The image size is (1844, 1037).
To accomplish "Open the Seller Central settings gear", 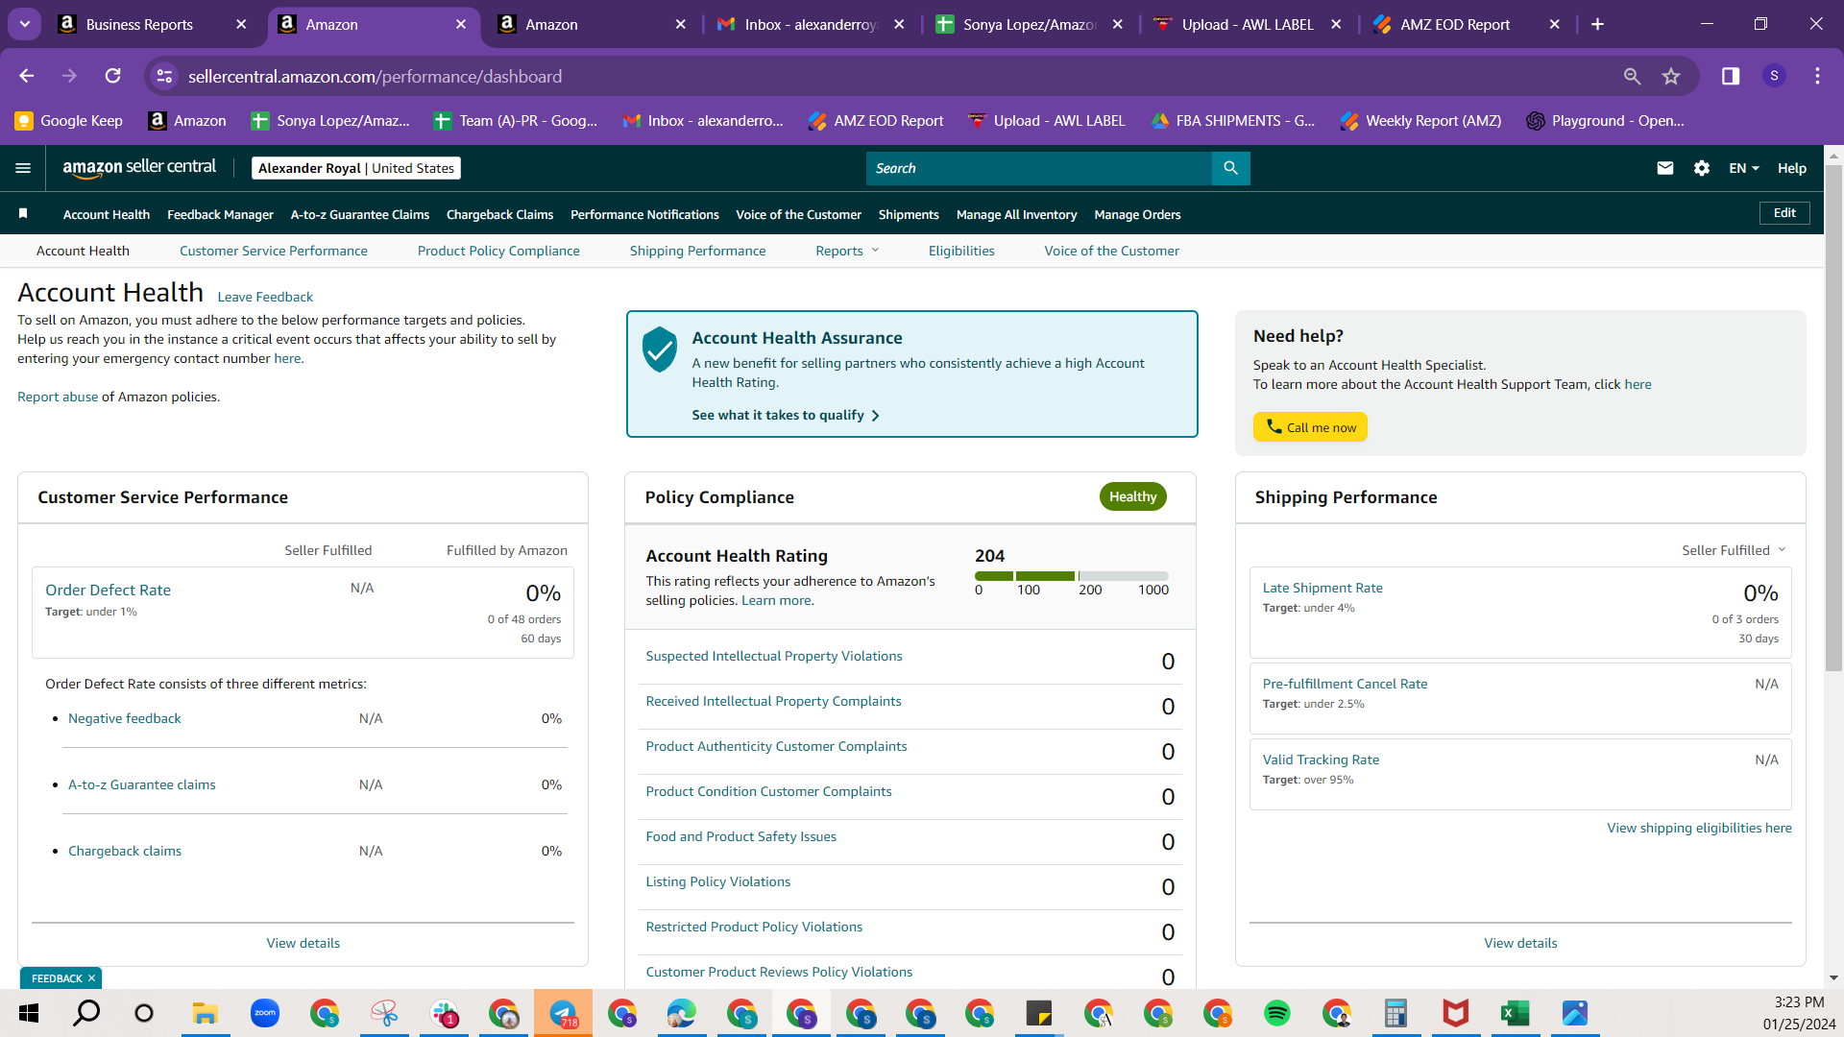I will tap(1702, 168).
